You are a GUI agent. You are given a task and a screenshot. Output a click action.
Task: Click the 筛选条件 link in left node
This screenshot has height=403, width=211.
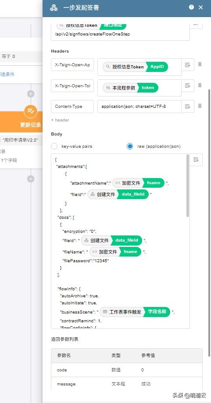click(x=7, y=74)
